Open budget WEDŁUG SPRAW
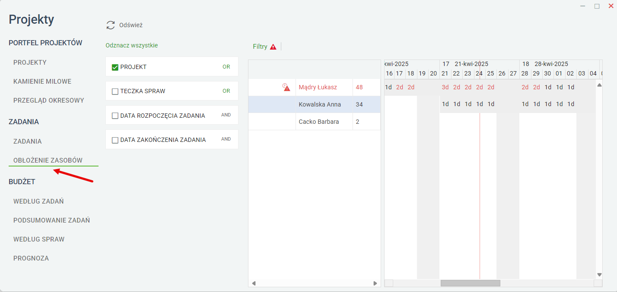Image resolution: width=617 pixels, height=292 pixels. (x=39, y=239)
